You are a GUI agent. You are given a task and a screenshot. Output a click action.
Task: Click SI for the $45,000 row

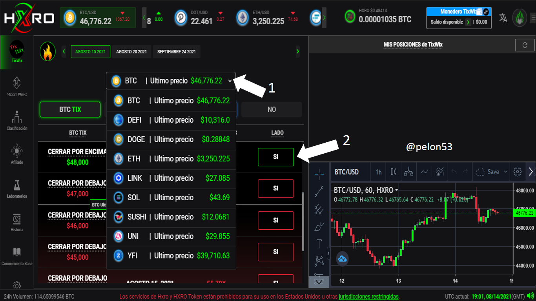point(276,252)
